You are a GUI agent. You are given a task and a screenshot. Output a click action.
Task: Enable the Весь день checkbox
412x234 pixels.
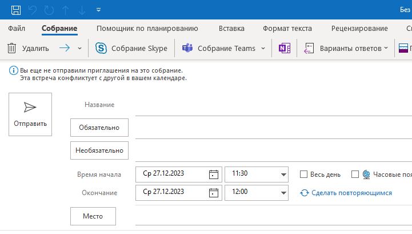(303, 174)
